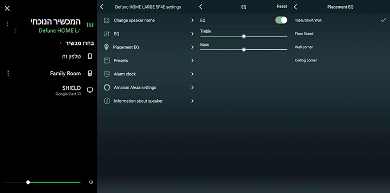
Task: Click the Change speaker name pencil icon
Action: 106,20
